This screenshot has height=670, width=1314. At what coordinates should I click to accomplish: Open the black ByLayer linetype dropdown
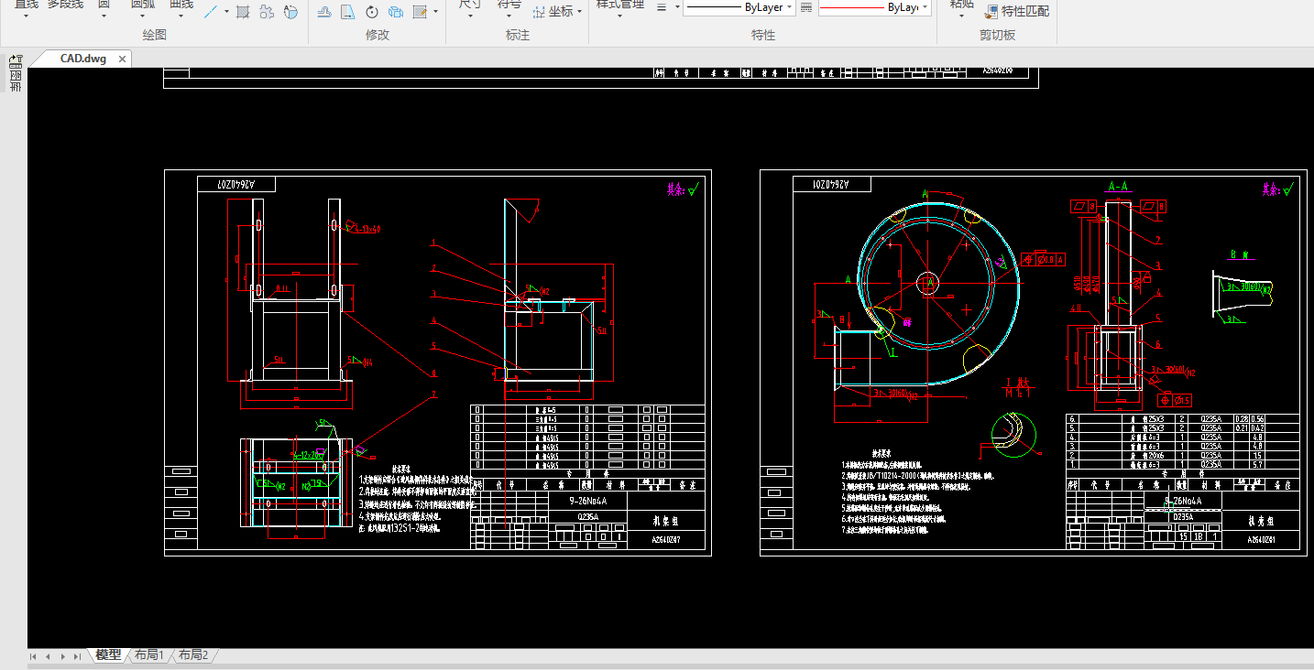coord(739,7)
